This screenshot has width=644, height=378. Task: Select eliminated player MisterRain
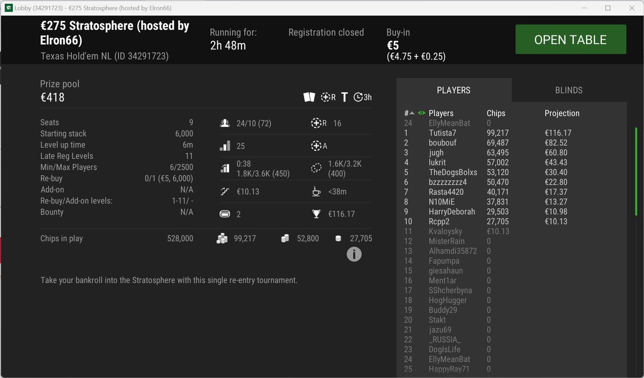click(447, 241)
